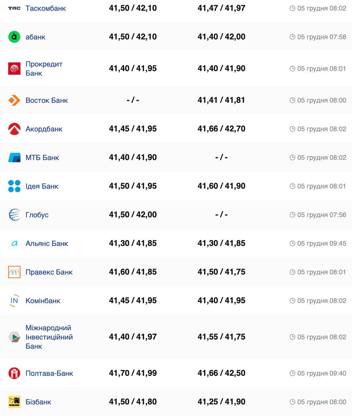Open Міжнародний Інвестиційний Банк link
Screen dimensions: 352x418
point(49,337)
